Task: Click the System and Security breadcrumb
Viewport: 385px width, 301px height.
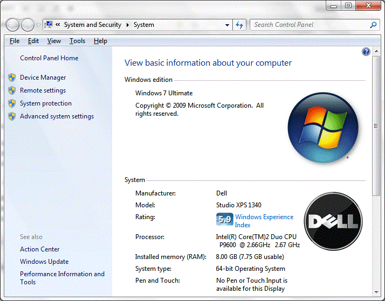Action: (x=93, y=25)
